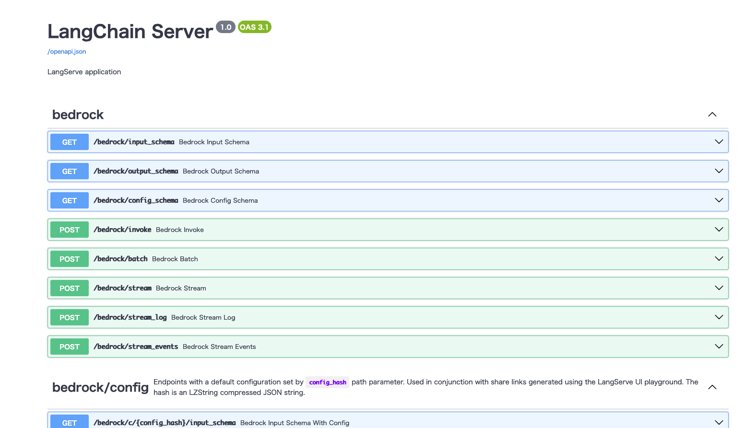Click GET badge for Bedrock Config Schema
756x428 pixels.
coord(70,200)
